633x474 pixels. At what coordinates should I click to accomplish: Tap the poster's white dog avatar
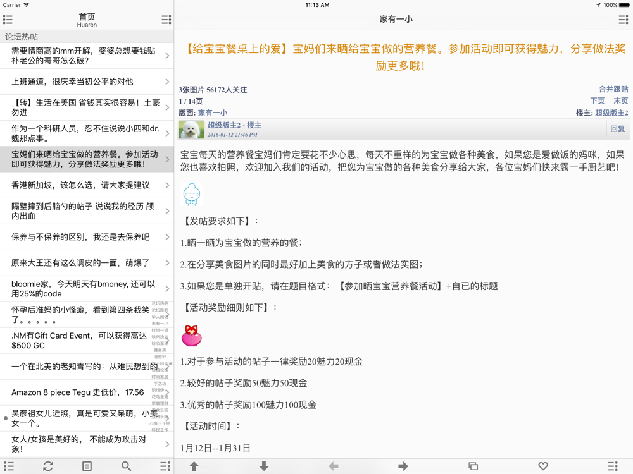point(191,130)
